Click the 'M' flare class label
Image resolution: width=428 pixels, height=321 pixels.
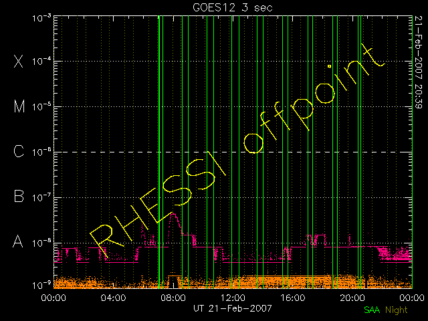[19, 106]
